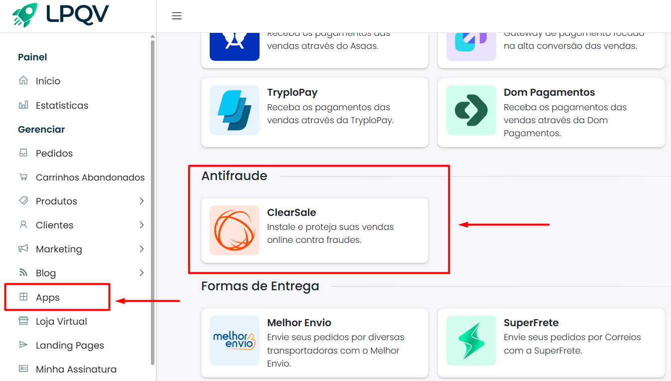671x381 pixels.
Task: Open Minha Assinatura in sidebar
Action: (x=76, y=369)
